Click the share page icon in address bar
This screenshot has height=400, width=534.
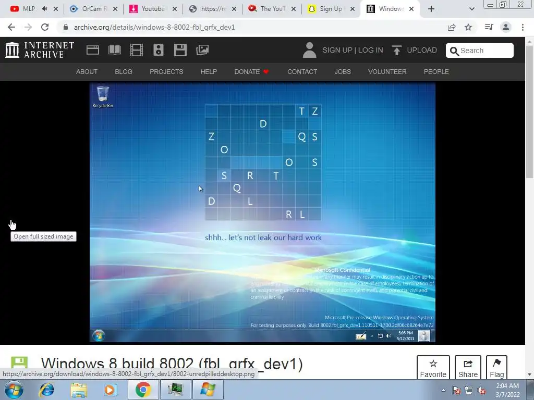pos(452,27)
